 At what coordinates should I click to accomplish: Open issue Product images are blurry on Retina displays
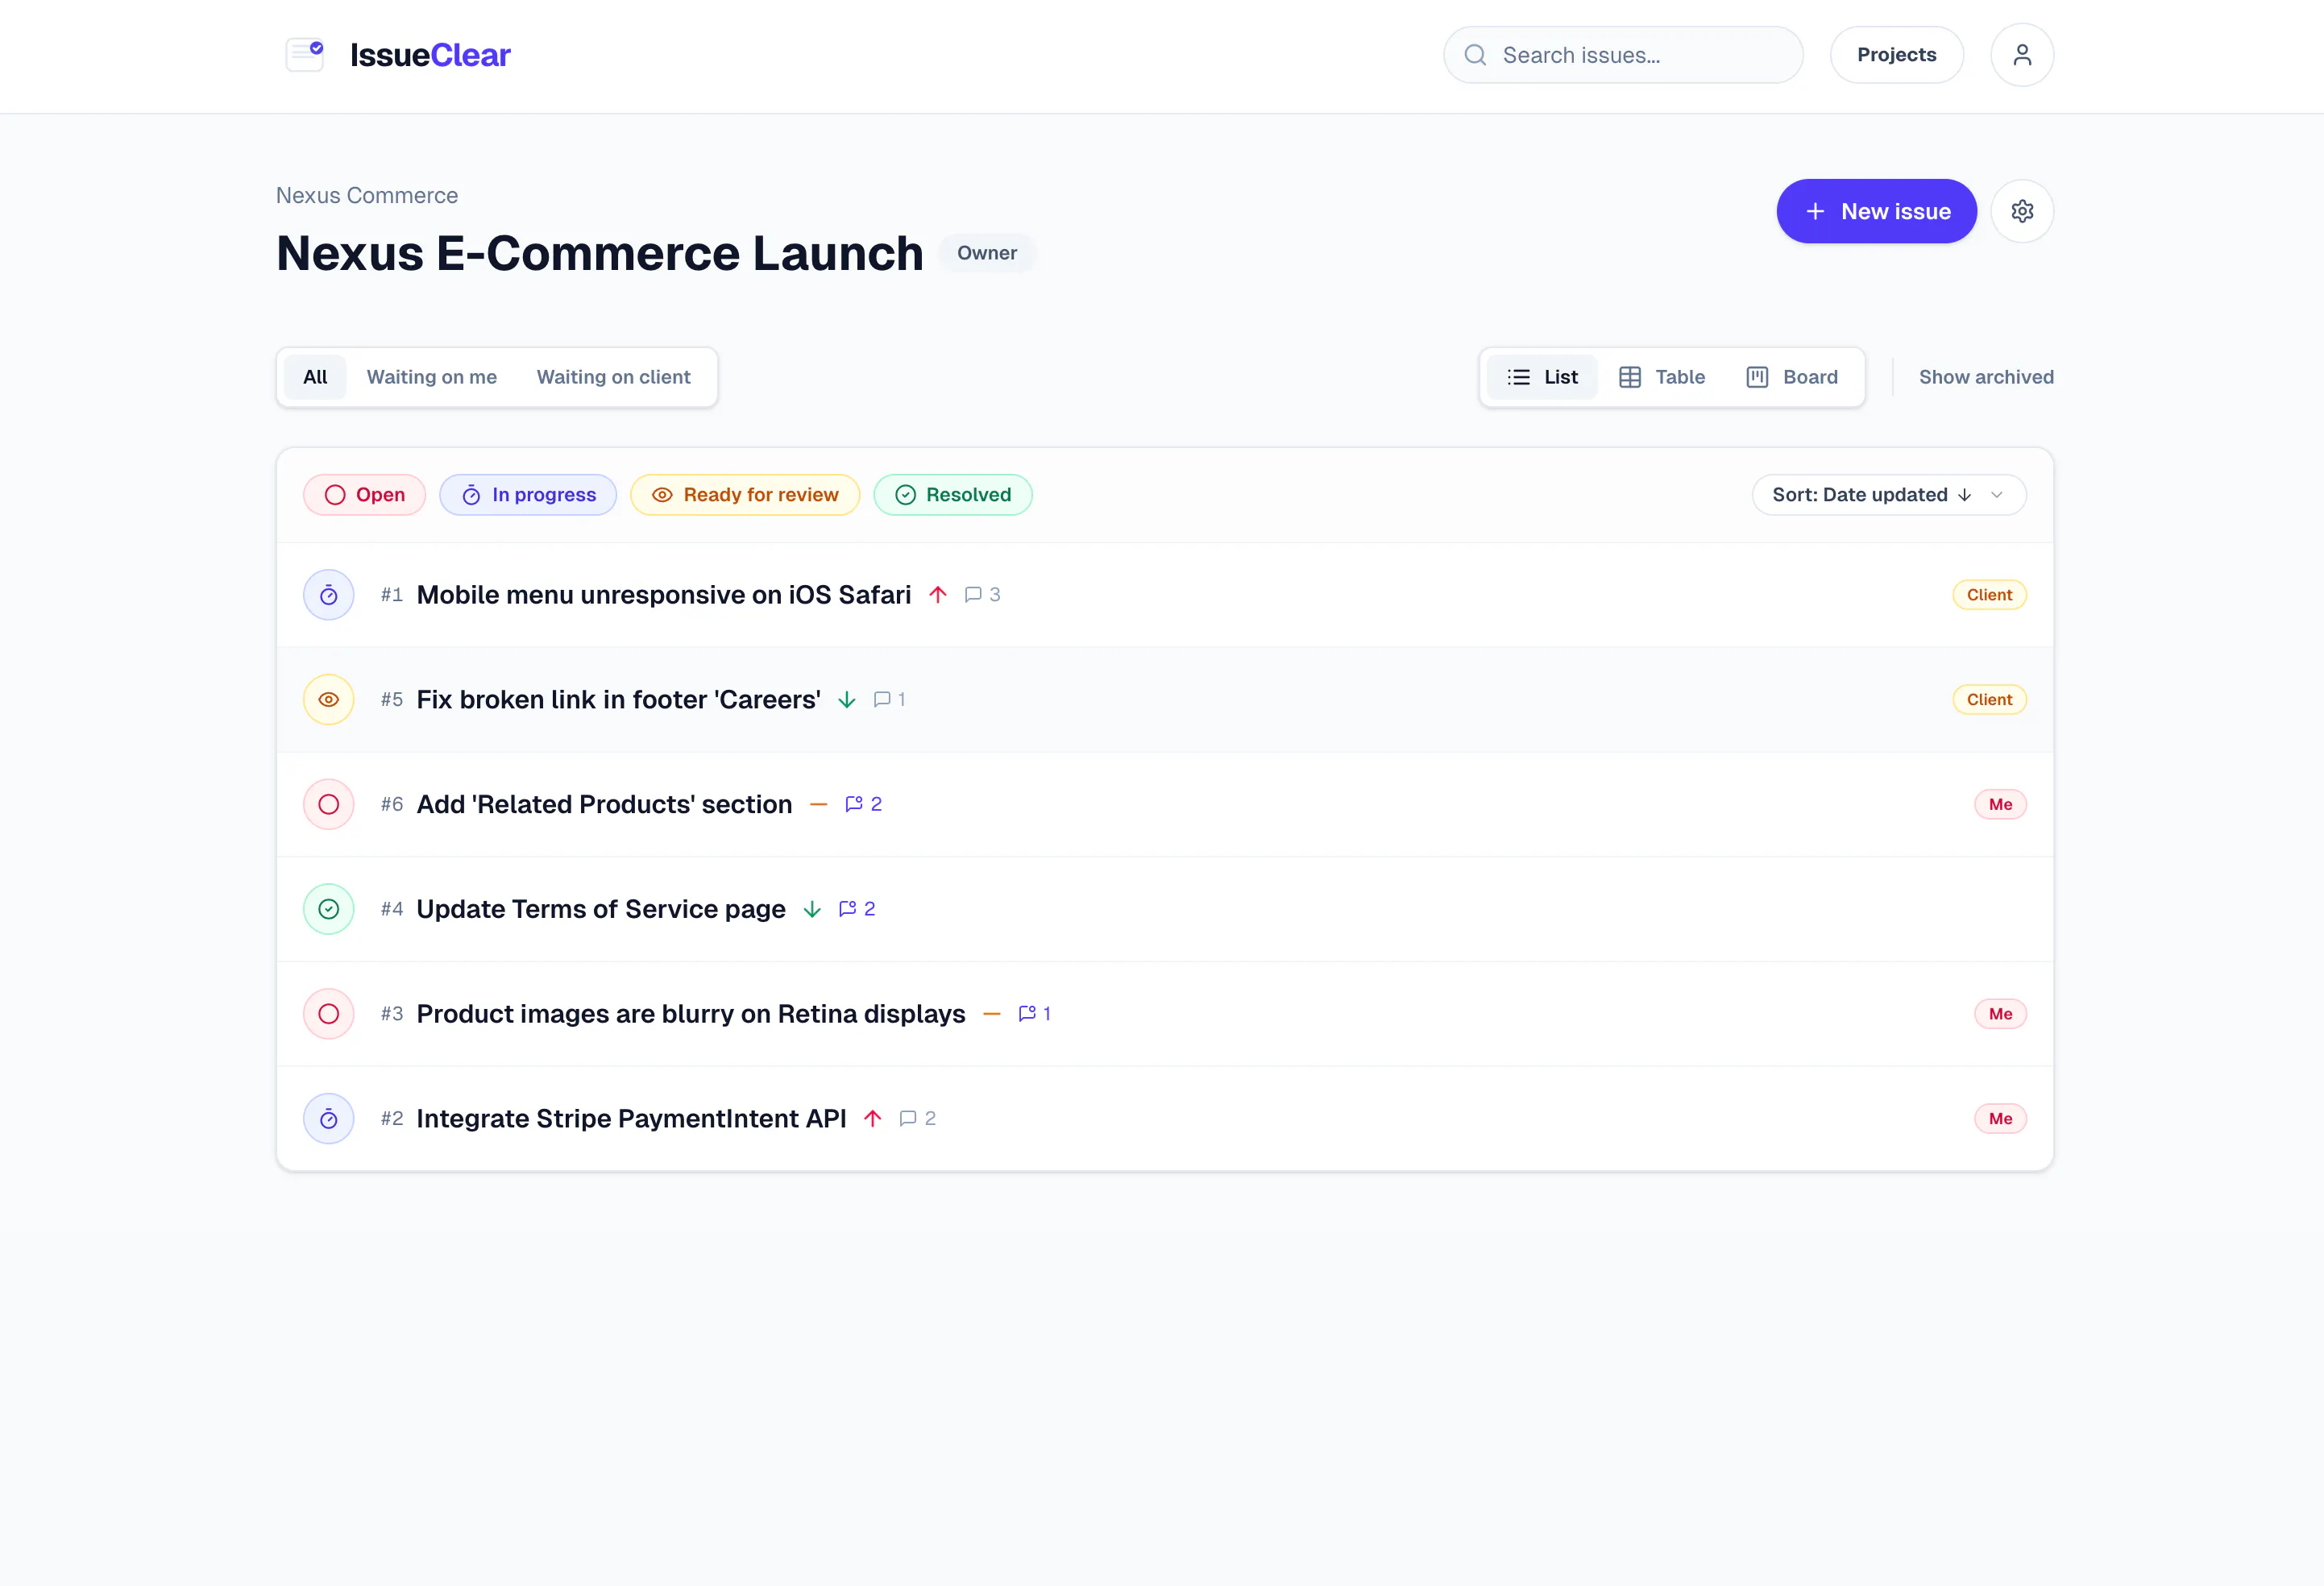pos(691,1014)
